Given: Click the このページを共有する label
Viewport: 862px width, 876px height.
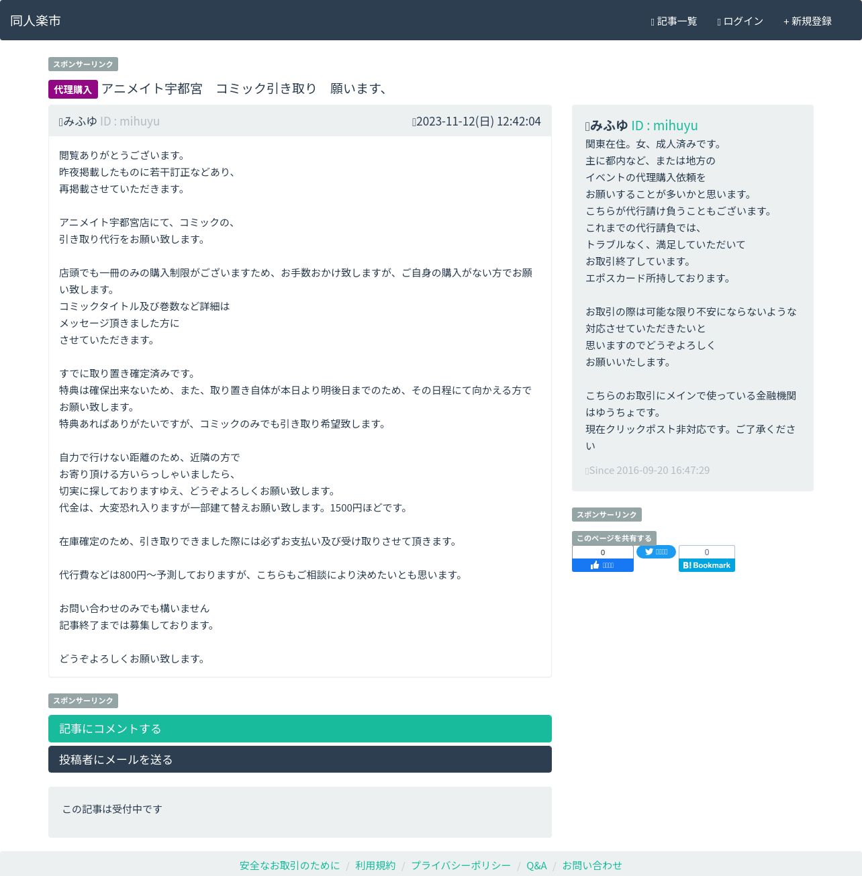Looking at the screenshot, I should [614, 538].
